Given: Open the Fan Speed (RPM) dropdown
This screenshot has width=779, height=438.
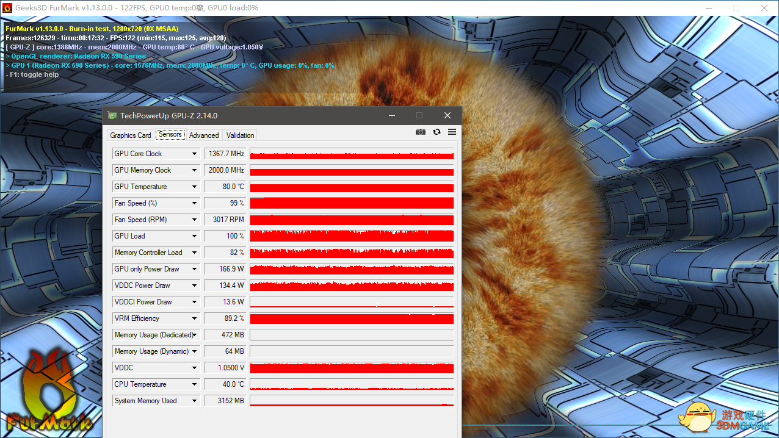Looking at the screenshot, I should coord(195,220).
